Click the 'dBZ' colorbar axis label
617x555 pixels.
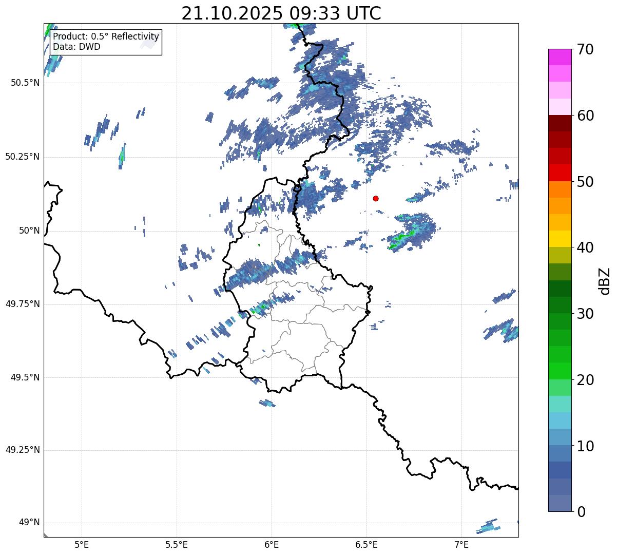coord(605,281)
